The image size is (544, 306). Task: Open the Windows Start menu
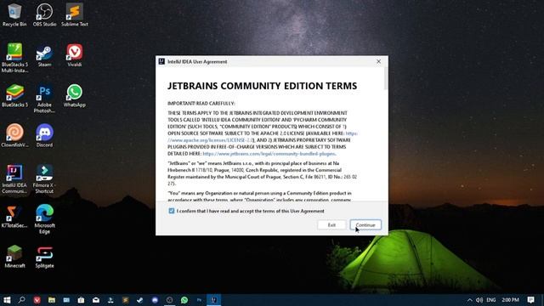pos(7,300)
